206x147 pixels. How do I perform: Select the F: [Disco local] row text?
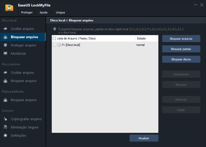(71, 45)
